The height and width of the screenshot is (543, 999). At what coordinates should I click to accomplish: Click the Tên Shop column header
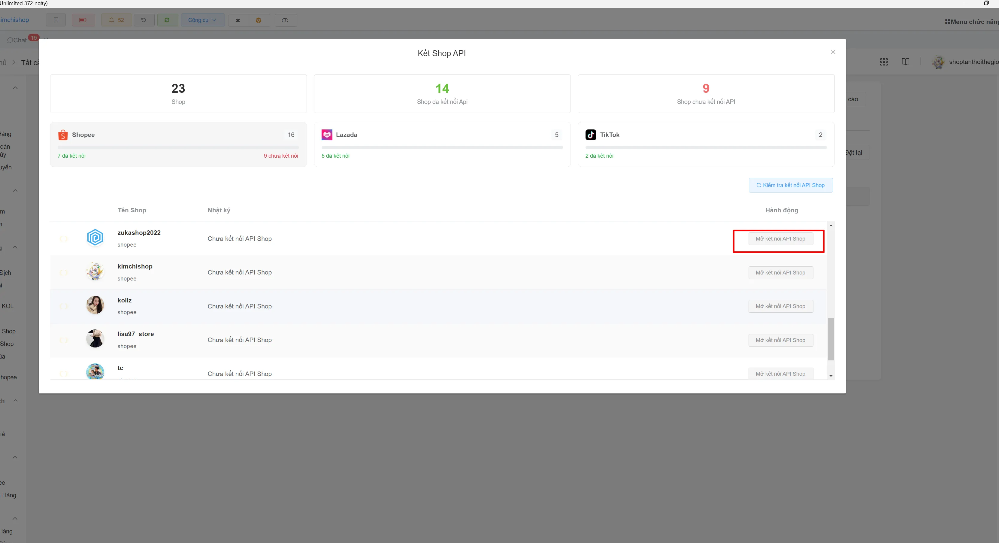(132, 210)
